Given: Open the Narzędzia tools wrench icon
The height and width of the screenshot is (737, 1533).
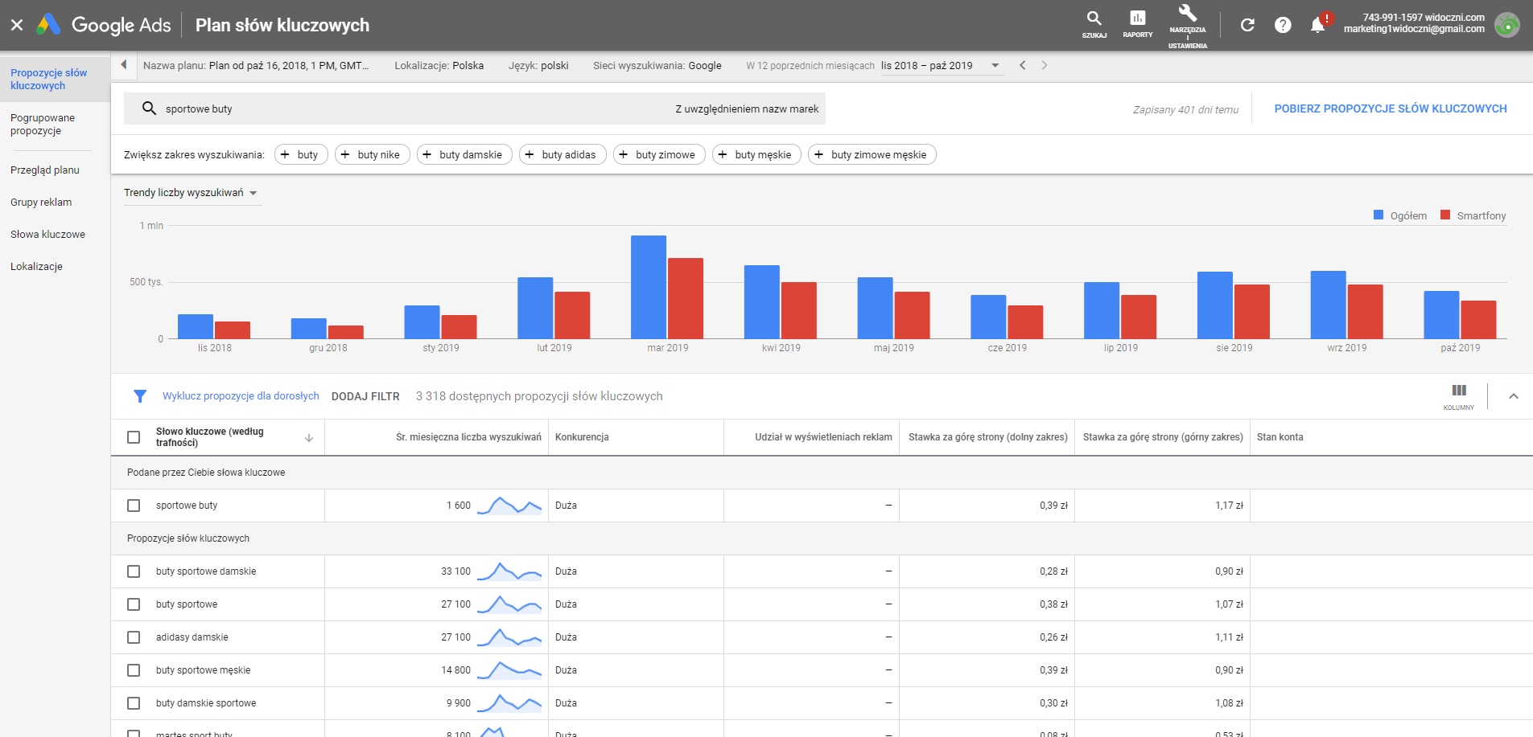Looking at the screenshot, I should tap(1187, 14).
